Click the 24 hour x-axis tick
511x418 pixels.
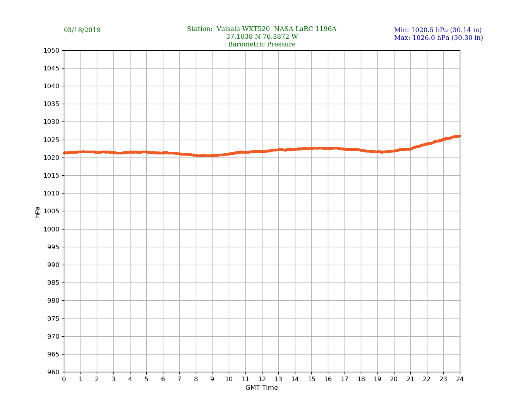point(460,379)
